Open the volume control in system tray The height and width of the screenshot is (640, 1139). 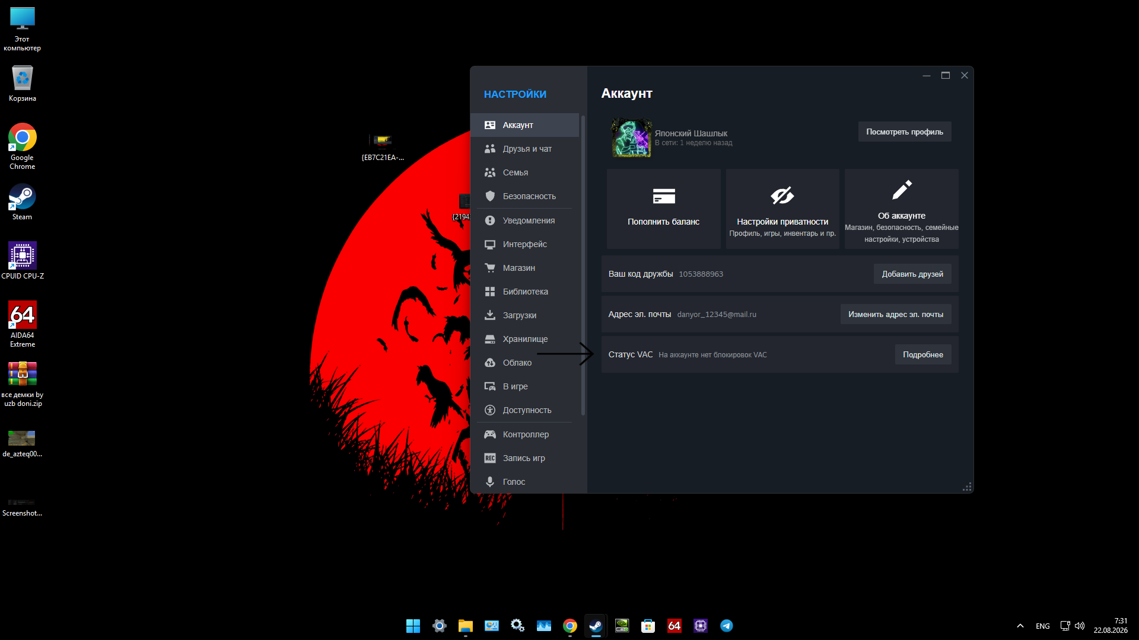click(1080, 626)
